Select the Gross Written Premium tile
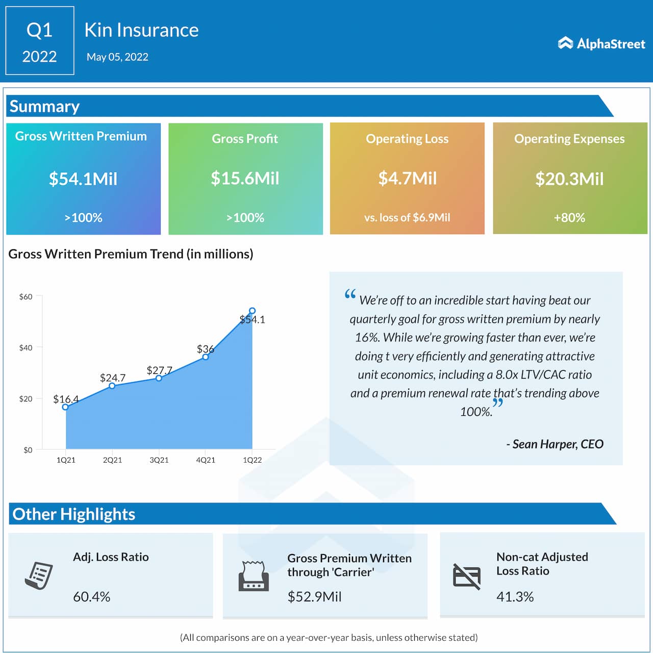The height and width of the screenshot is (653, 653). point(83,179)
